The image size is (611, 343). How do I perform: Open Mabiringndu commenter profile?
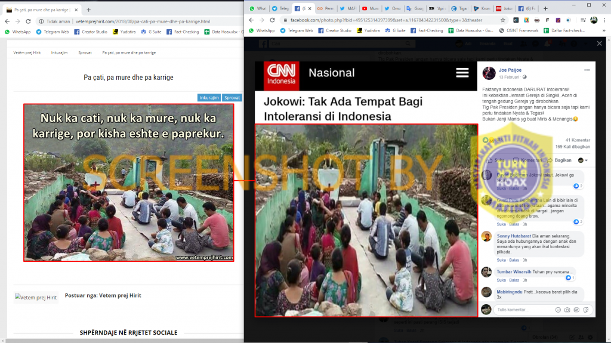tap(510, 292)
